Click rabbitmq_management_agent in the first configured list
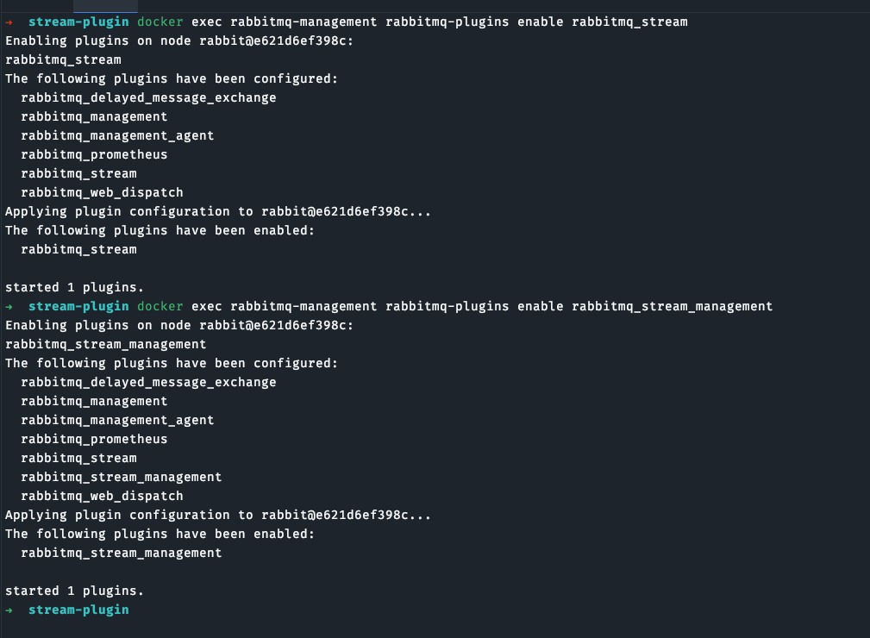 [117, 136]
